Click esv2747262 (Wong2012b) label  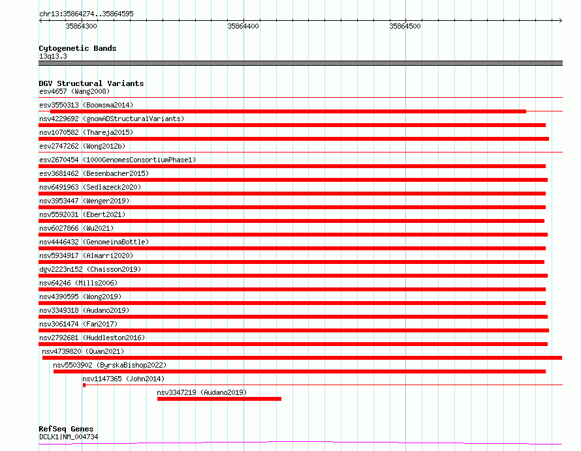[82, 146]
